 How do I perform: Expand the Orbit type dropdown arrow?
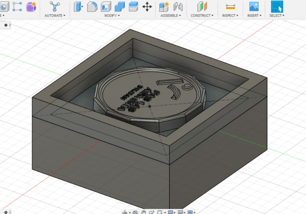tap(129, 213)
